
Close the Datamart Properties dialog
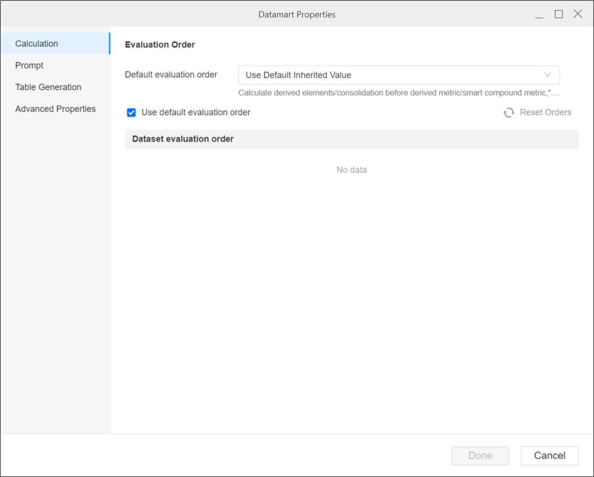[x=578, y=14]
